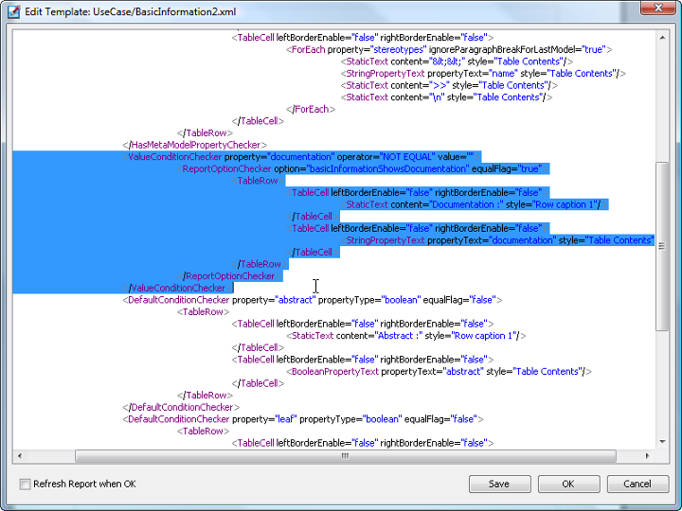Image resolution: width=682 pixels, height=511 pixels.
Task: Click the vertical scrollbar up arrow
Action: click(x=662, y=38)
